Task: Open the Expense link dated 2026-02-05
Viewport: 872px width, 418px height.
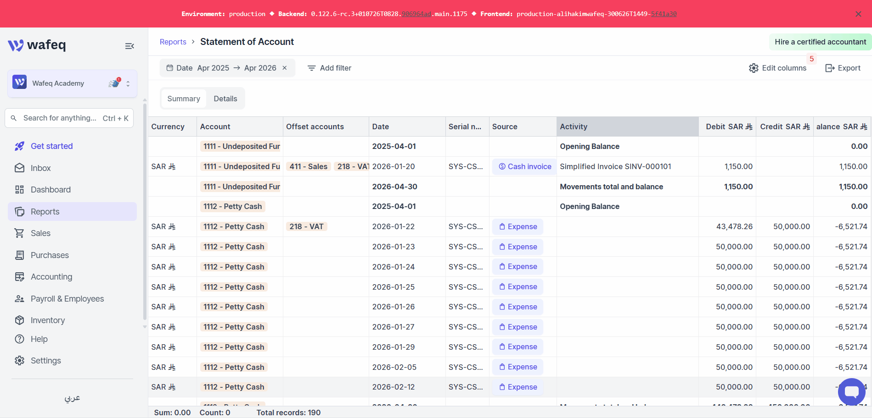Action: tap(518, 367)
